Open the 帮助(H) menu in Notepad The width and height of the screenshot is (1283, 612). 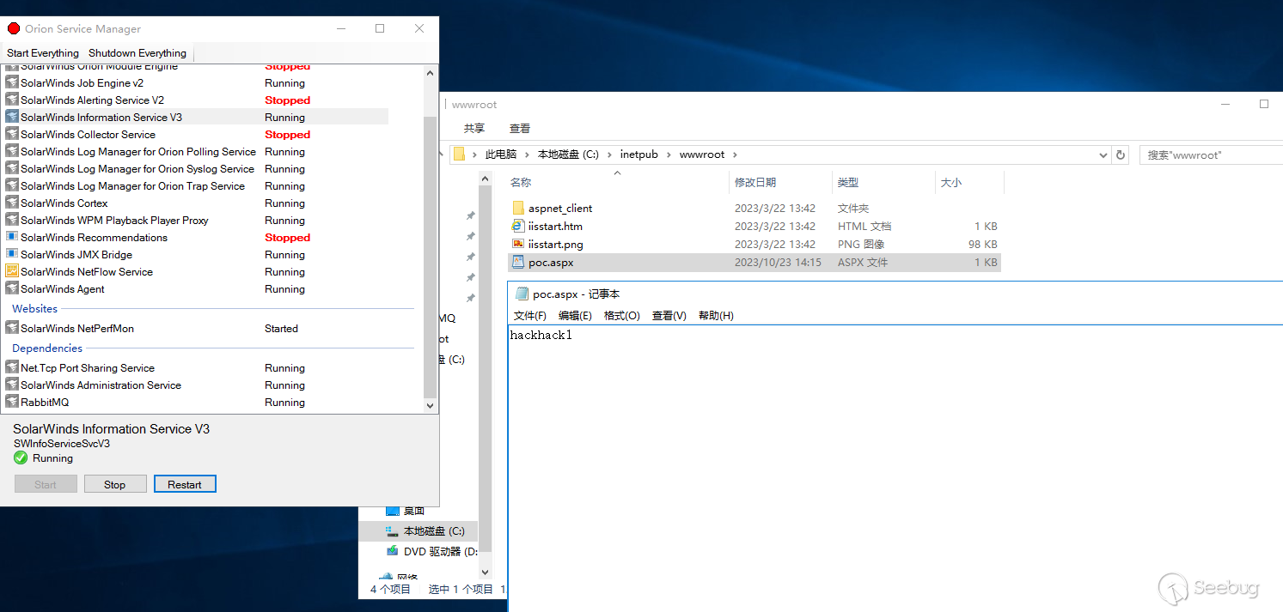click(x=716, y=316)
